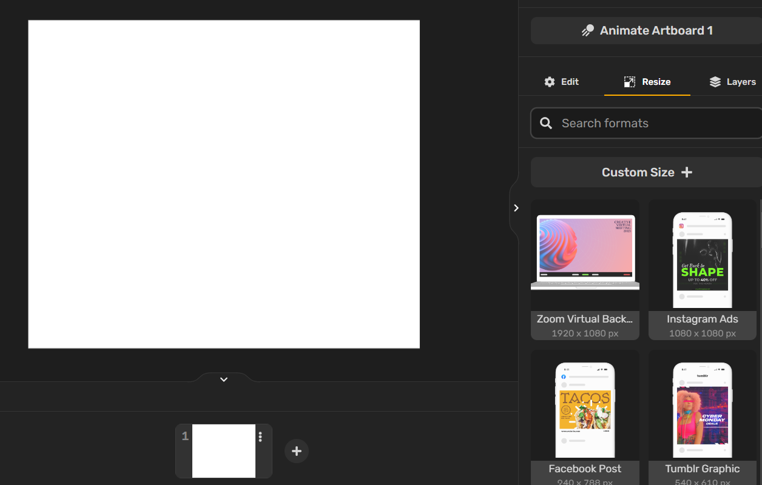Click the stacked layers icon beside Layers
762x485 pixels.
click(x=715, y=81)
